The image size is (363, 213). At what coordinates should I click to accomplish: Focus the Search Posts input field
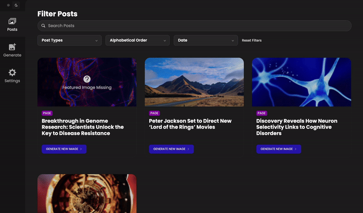195,26
